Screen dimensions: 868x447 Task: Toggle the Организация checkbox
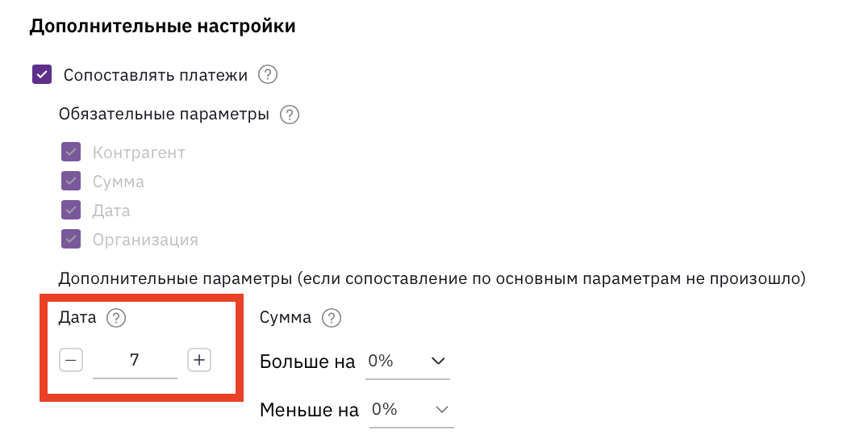[71, 240]
